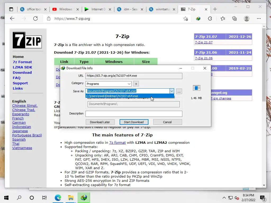Open Cortana circle in taskbar
The image size is (271, 203).
(x=32, y=198)
